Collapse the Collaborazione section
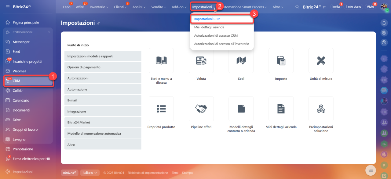Image resolution: width=391 pixels, height=179 pixels. click(49, 32)
